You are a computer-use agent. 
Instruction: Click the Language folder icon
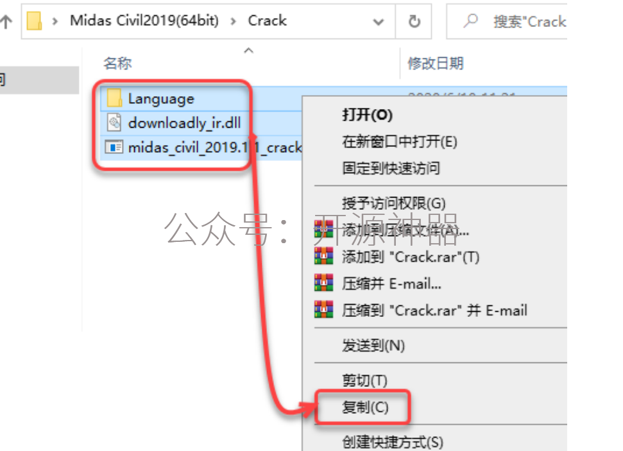point(114,98)
